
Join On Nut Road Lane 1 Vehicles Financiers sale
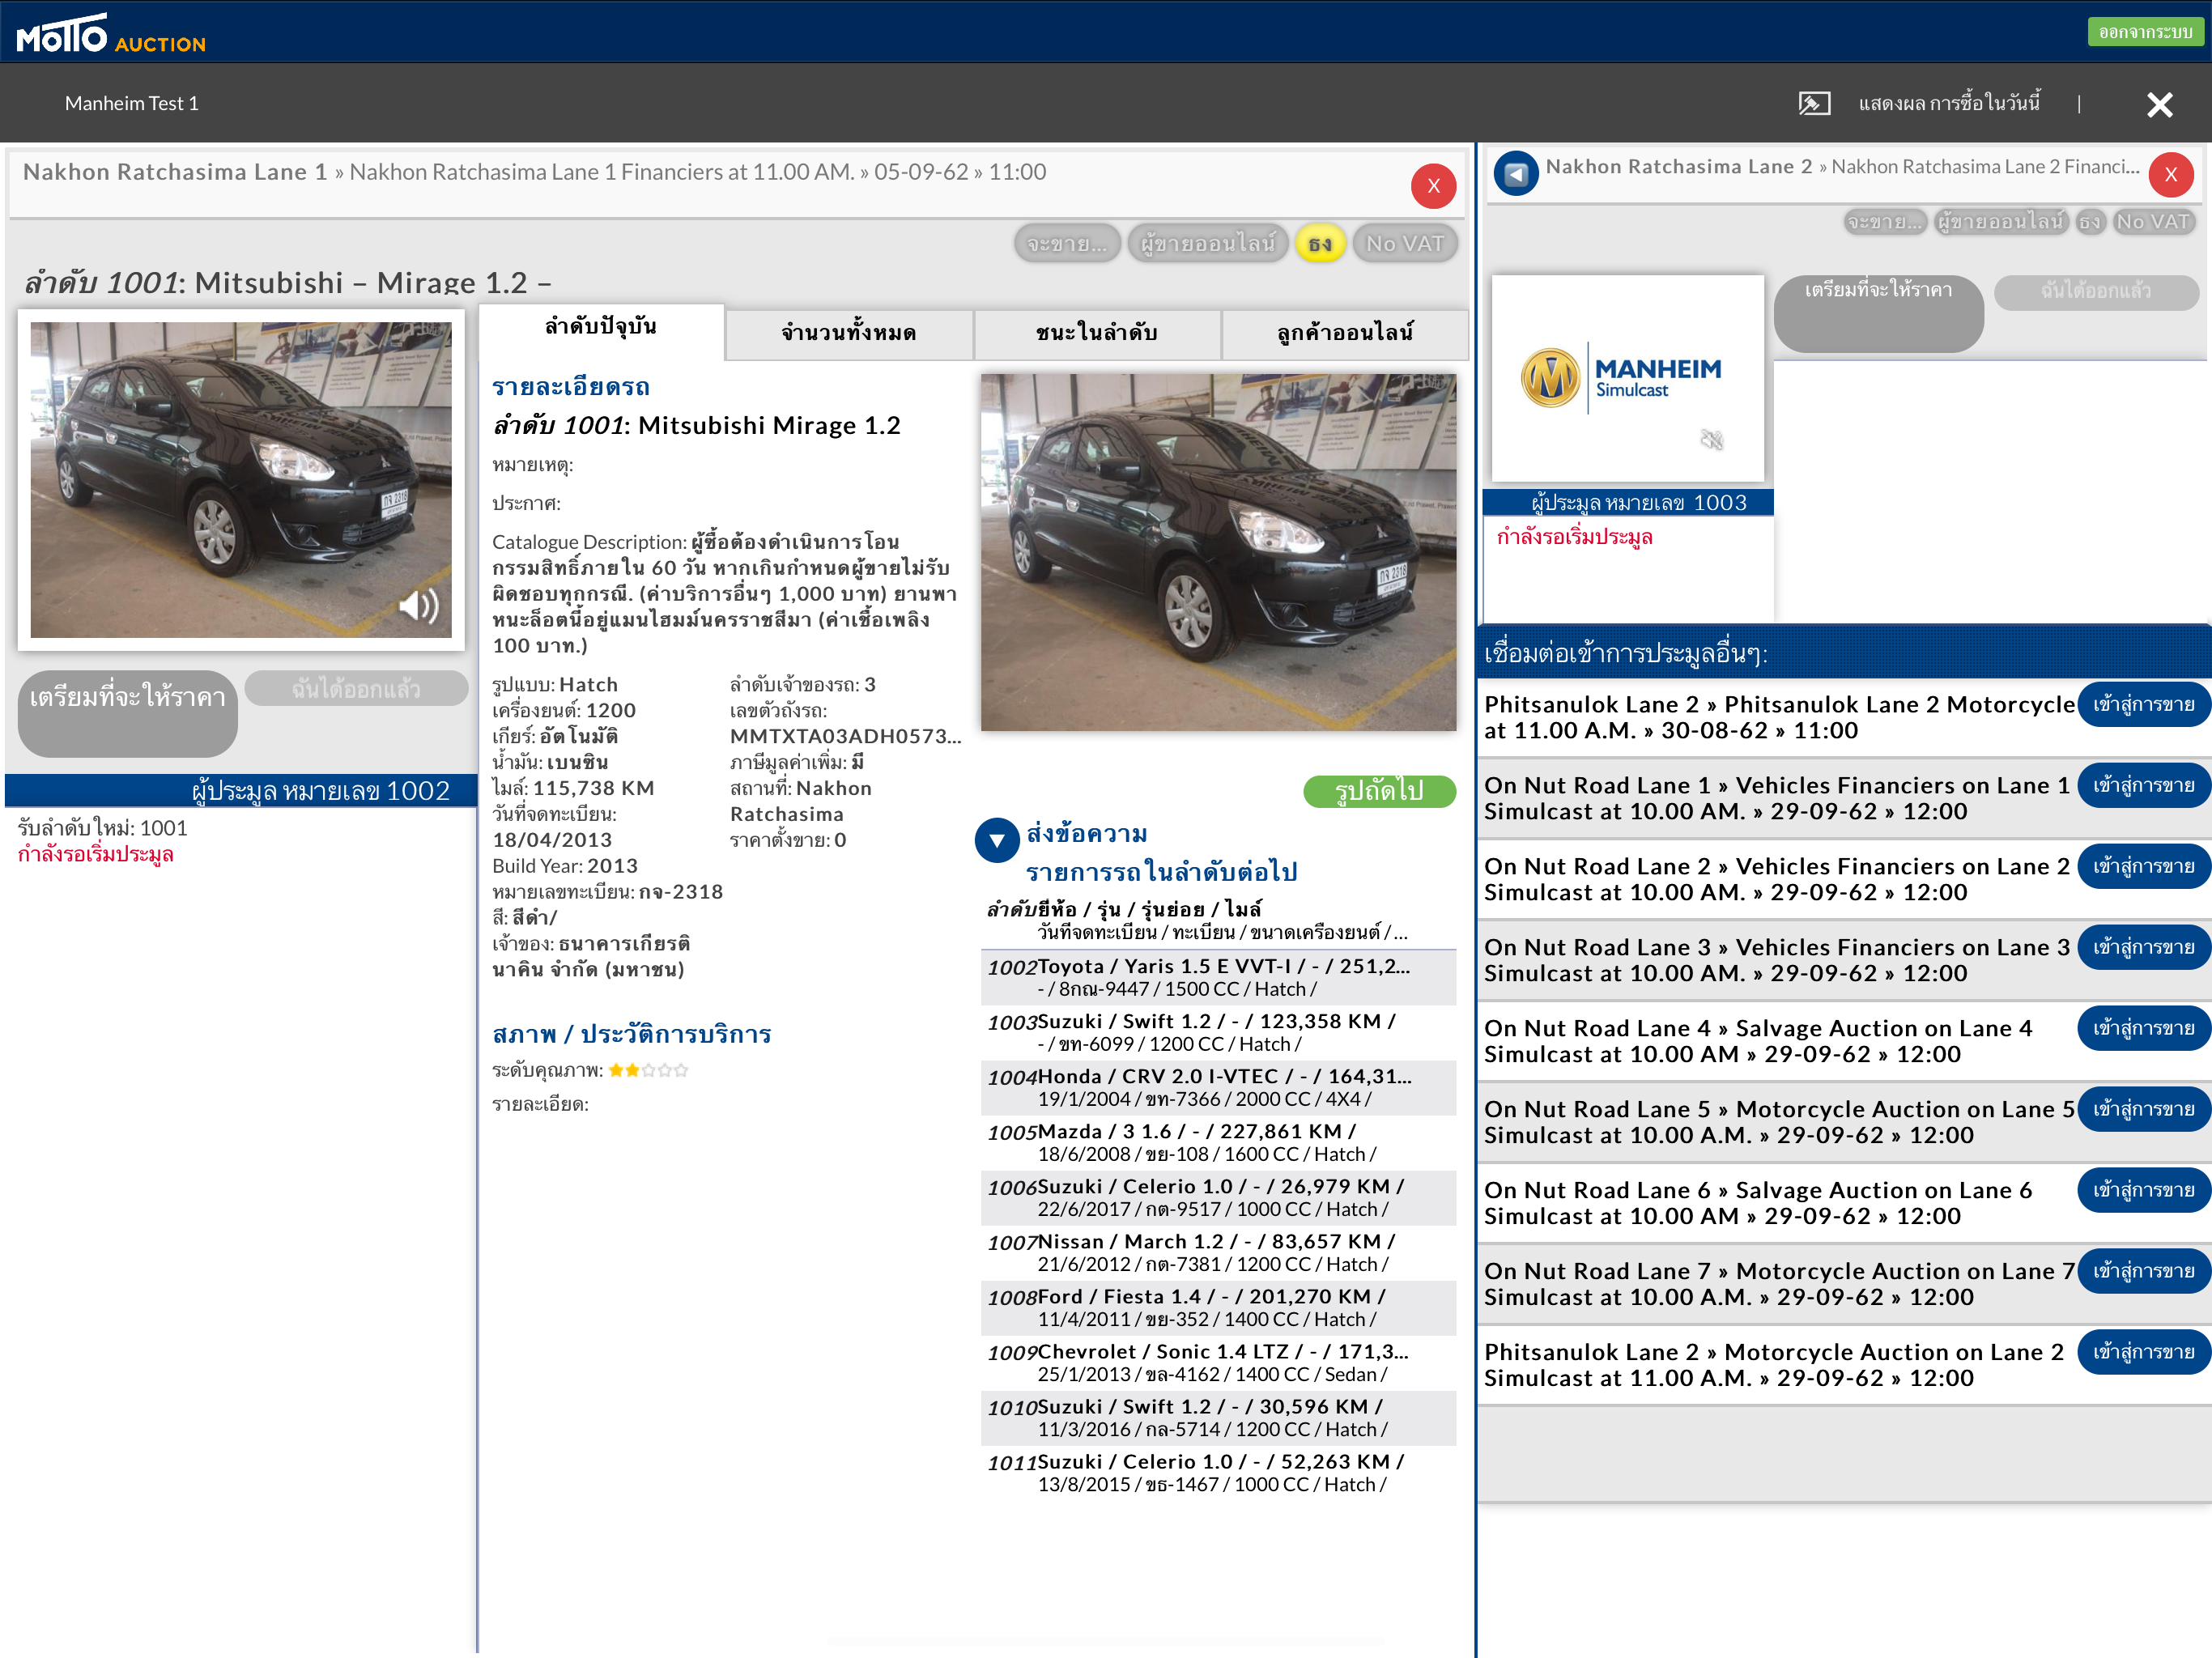tap(2143, 786)
